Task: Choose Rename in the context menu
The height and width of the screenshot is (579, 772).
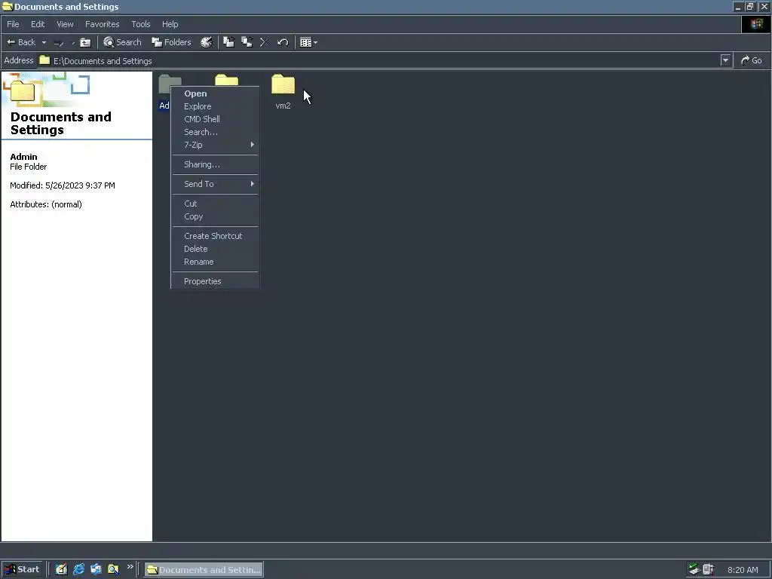Action: (x=215, y=262)
